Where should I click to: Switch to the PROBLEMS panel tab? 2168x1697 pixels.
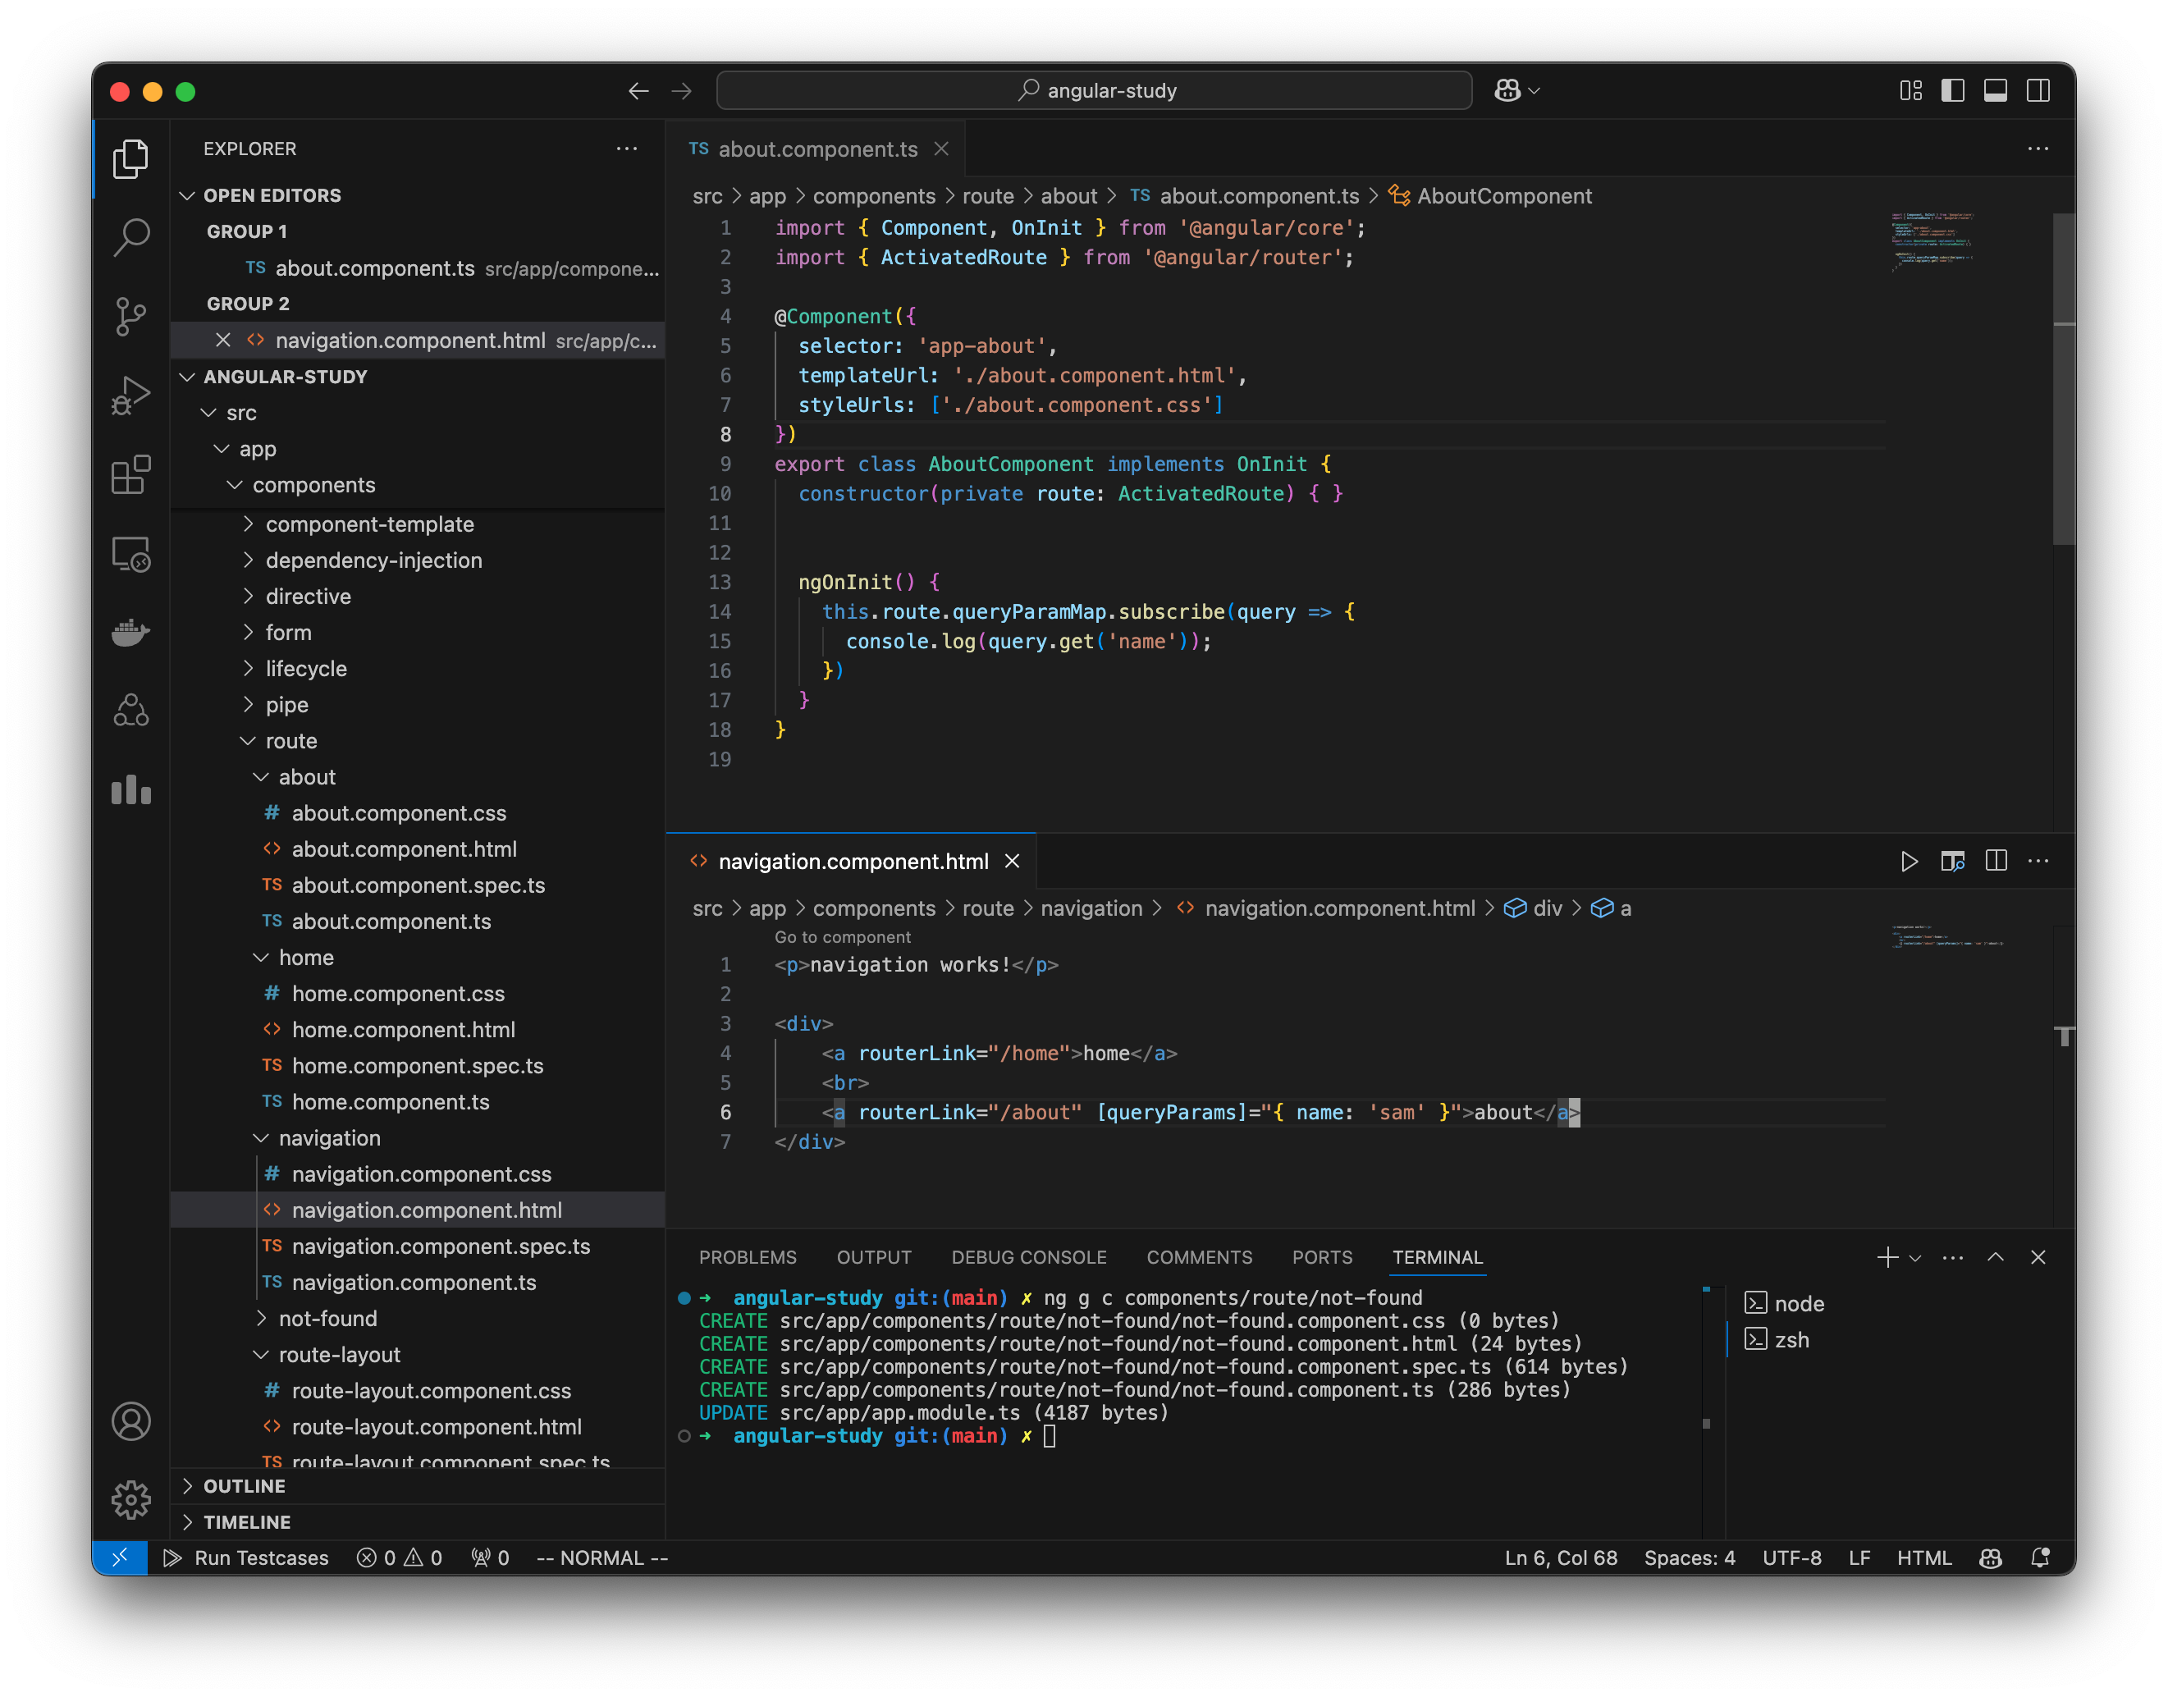click(x=748, y=1258)
